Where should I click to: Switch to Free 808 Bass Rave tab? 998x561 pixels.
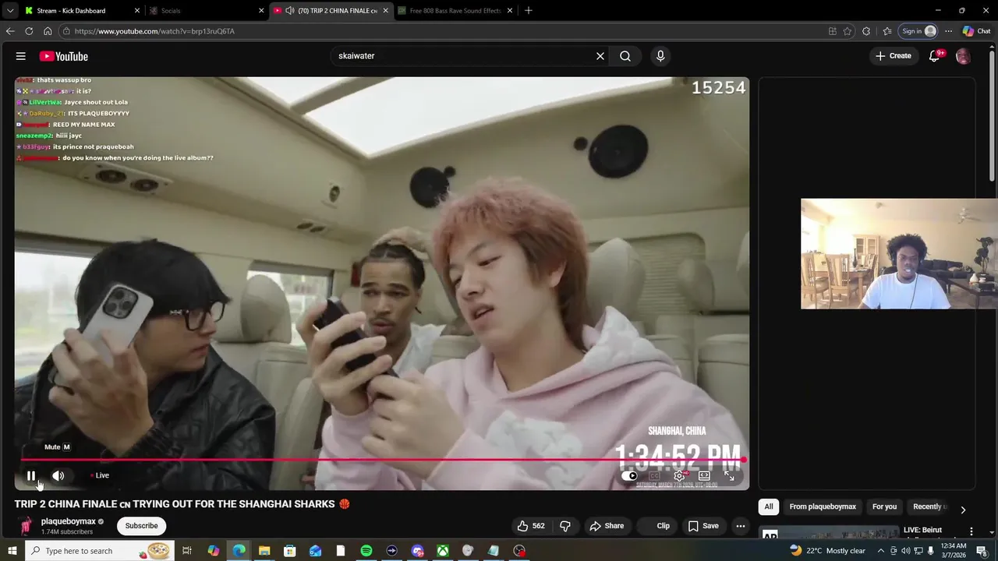456,11
